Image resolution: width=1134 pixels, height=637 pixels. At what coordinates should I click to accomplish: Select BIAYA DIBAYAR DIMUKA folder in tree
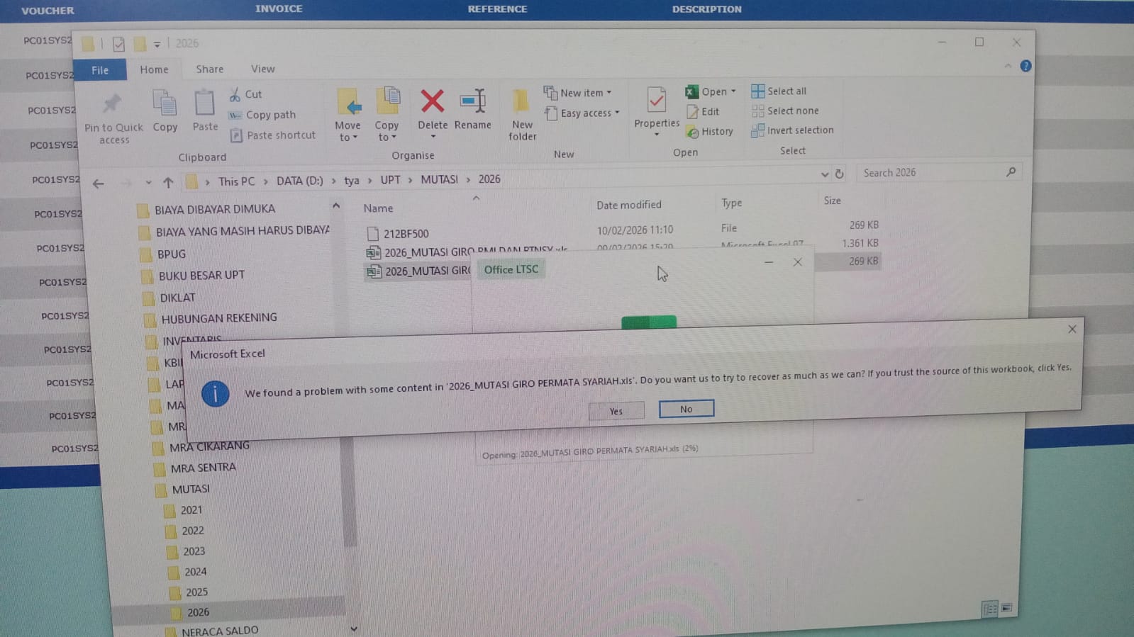215,210
